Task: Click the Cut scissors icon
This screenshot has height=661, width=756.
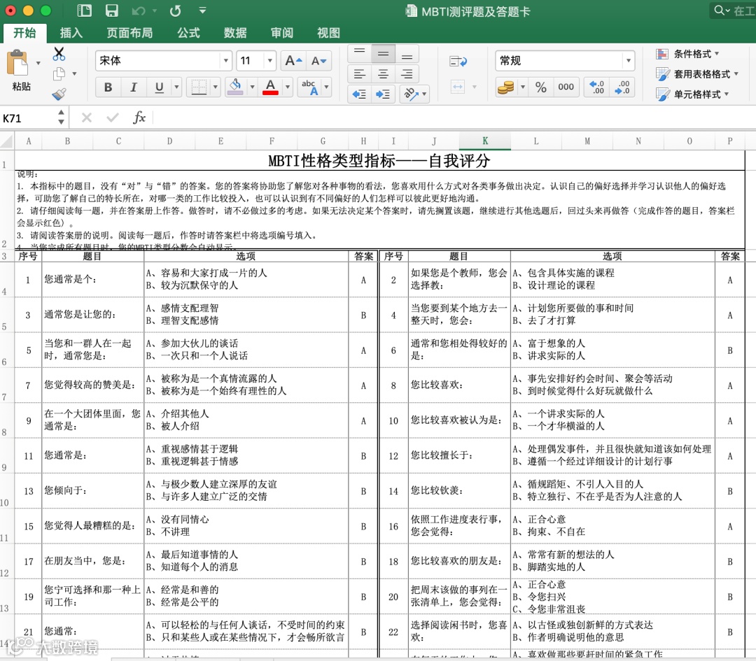Action: (59, 53)
